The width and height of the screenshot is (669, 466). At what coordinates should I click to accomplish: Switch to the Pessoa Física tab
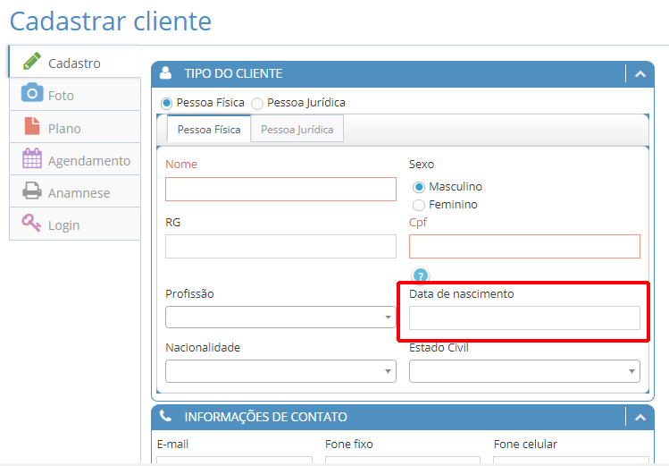(x=209, y=130)
